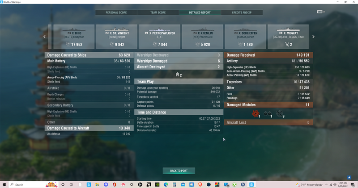This screenshot has width=358, height=188.
Task: Click the Battle duration 16:17 row
Action: pos(179,122)
